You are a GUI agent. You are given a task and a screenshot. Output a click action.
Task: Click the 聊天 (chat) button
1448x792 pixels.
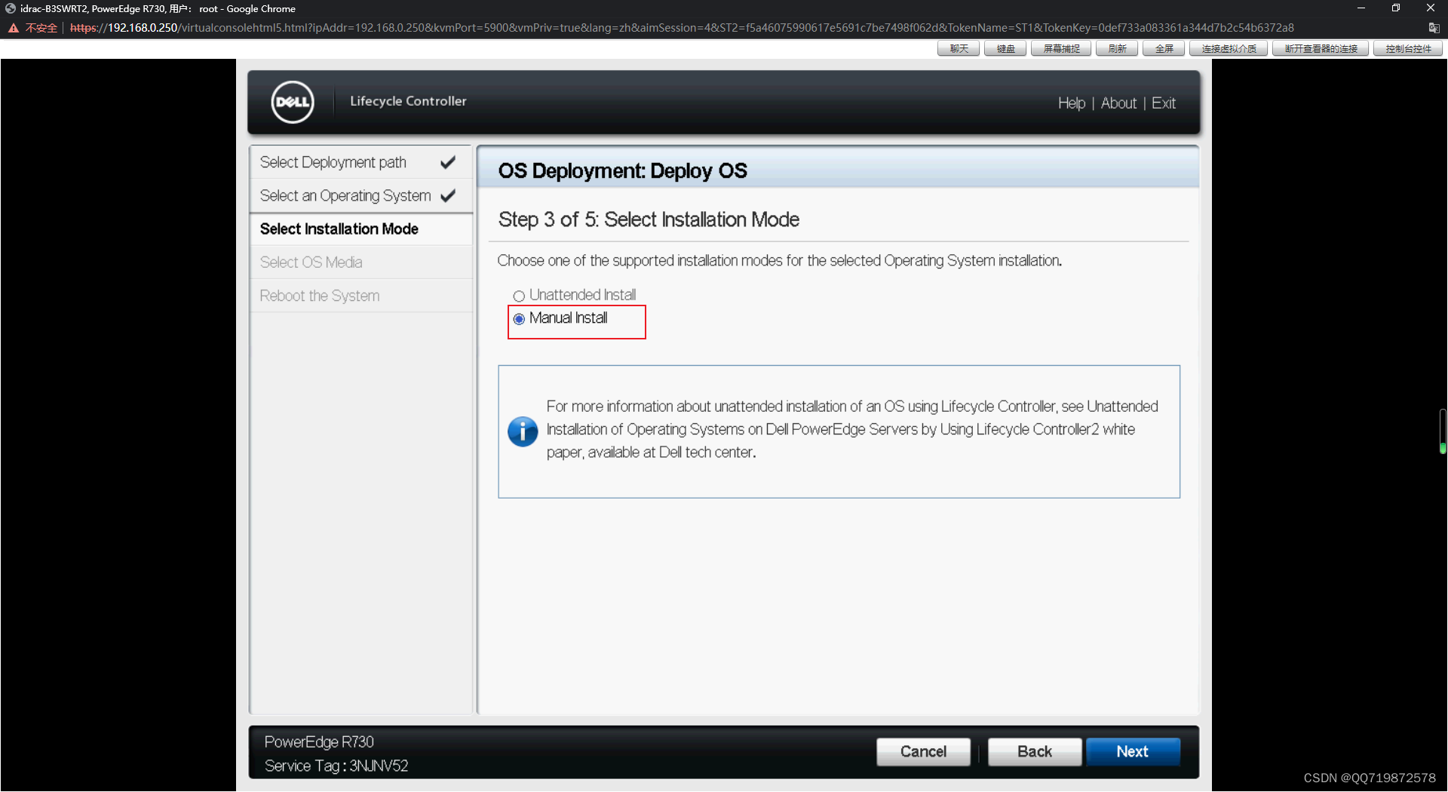coord(959,48)
